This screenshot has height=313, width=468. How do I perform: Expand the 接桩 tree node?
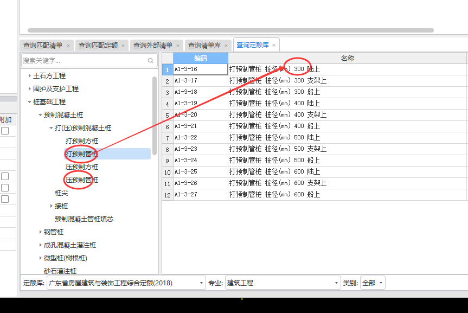tap(51, 206)
